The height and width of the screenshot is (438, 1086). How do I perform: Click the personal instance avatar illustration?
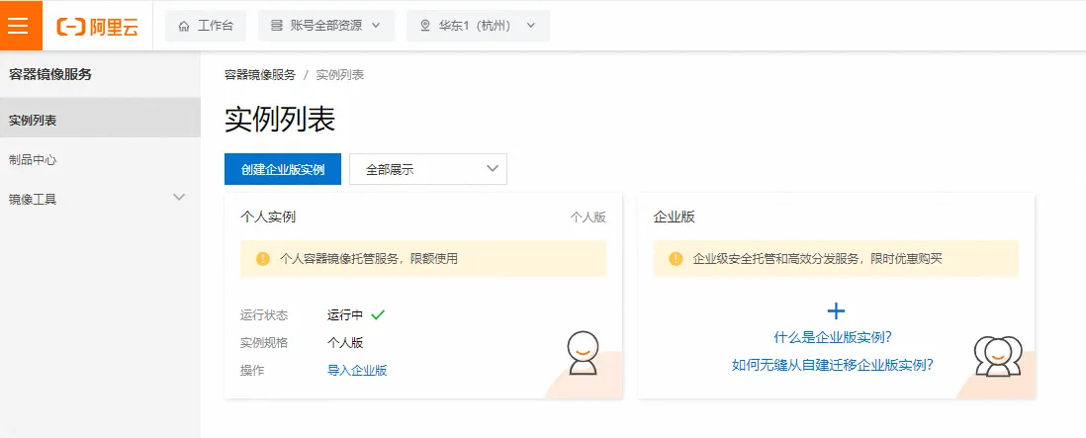tap(583, 353)
